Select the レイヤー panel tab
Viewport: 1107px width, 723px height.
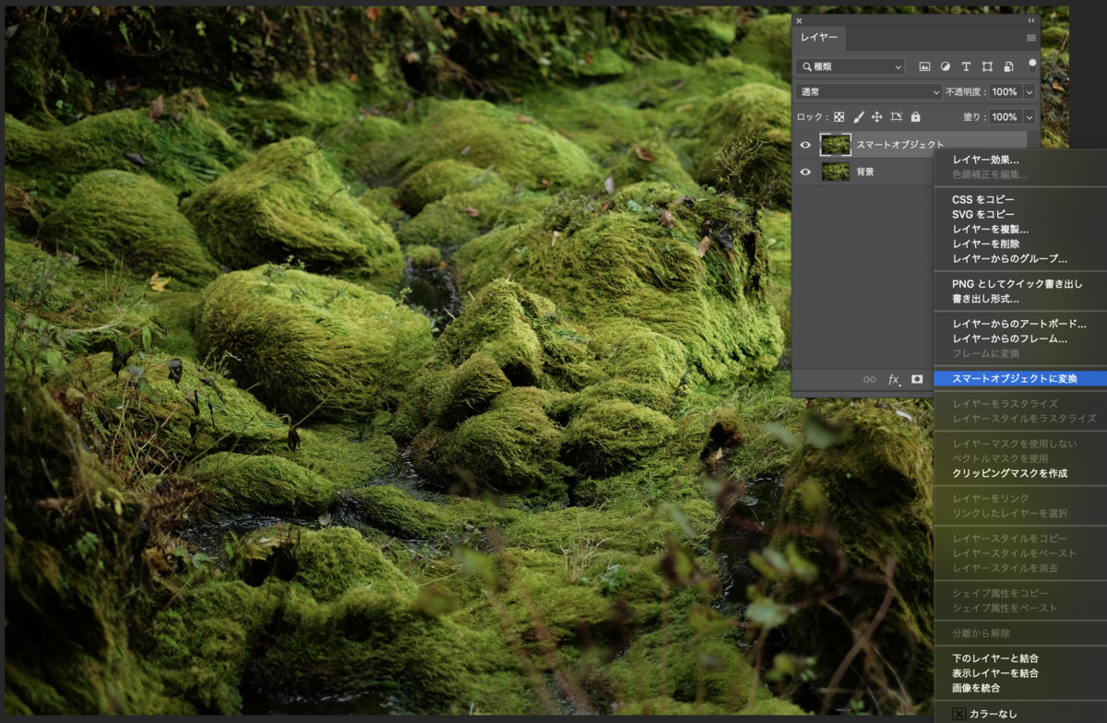click(819, 38)
